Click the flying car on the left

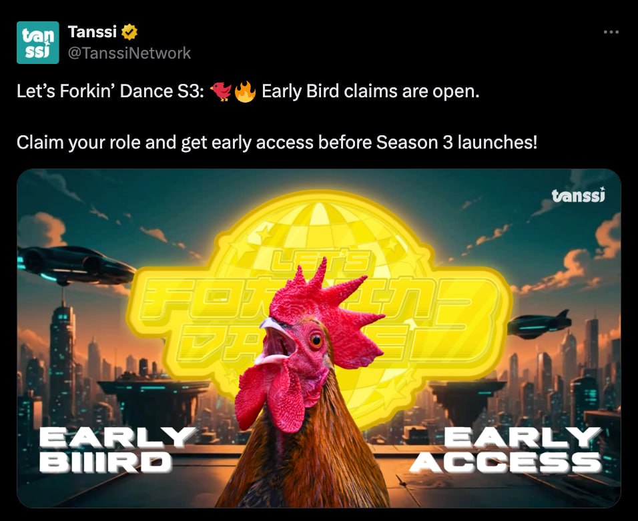75,264
